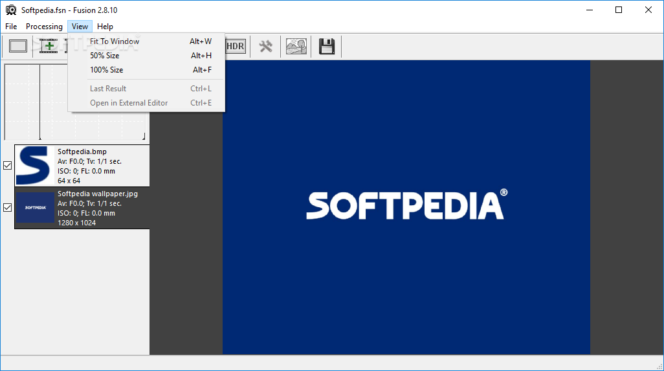664x371 pixels.
Task: Open settings via hammer and wrench icon
Action: click(x=265, y=46)
